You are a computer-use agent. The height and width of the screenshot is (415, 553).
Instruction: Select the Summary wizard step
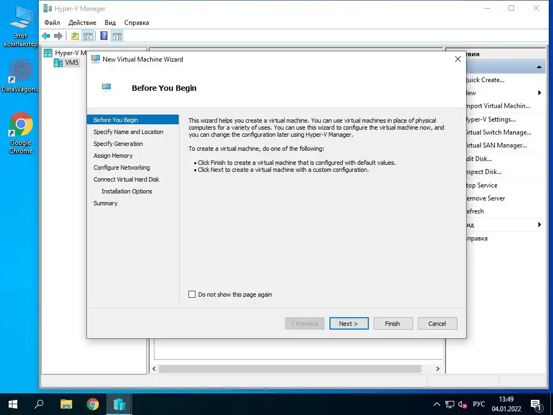tap(105, 203)
